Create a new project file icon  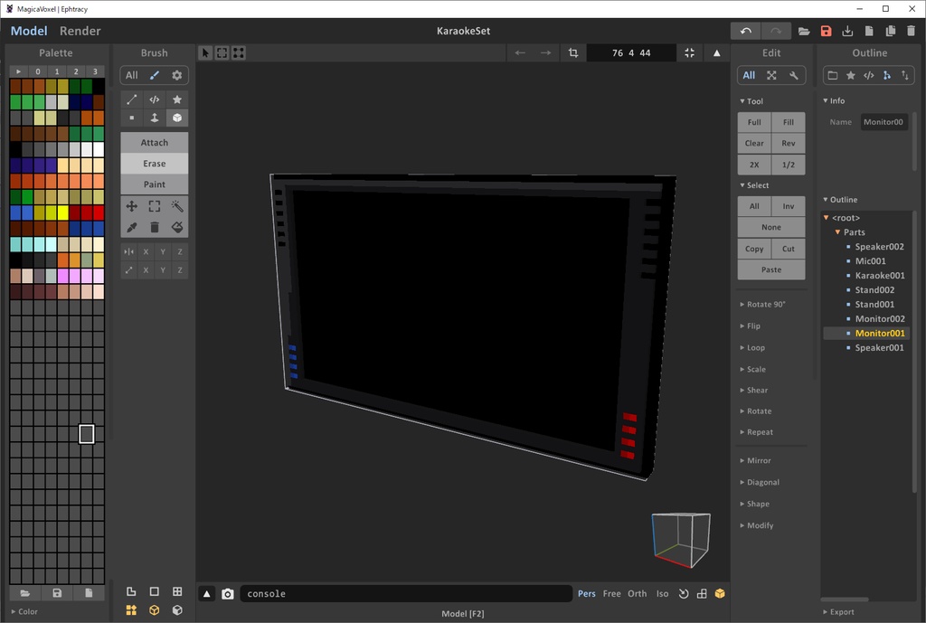(869, 32)
